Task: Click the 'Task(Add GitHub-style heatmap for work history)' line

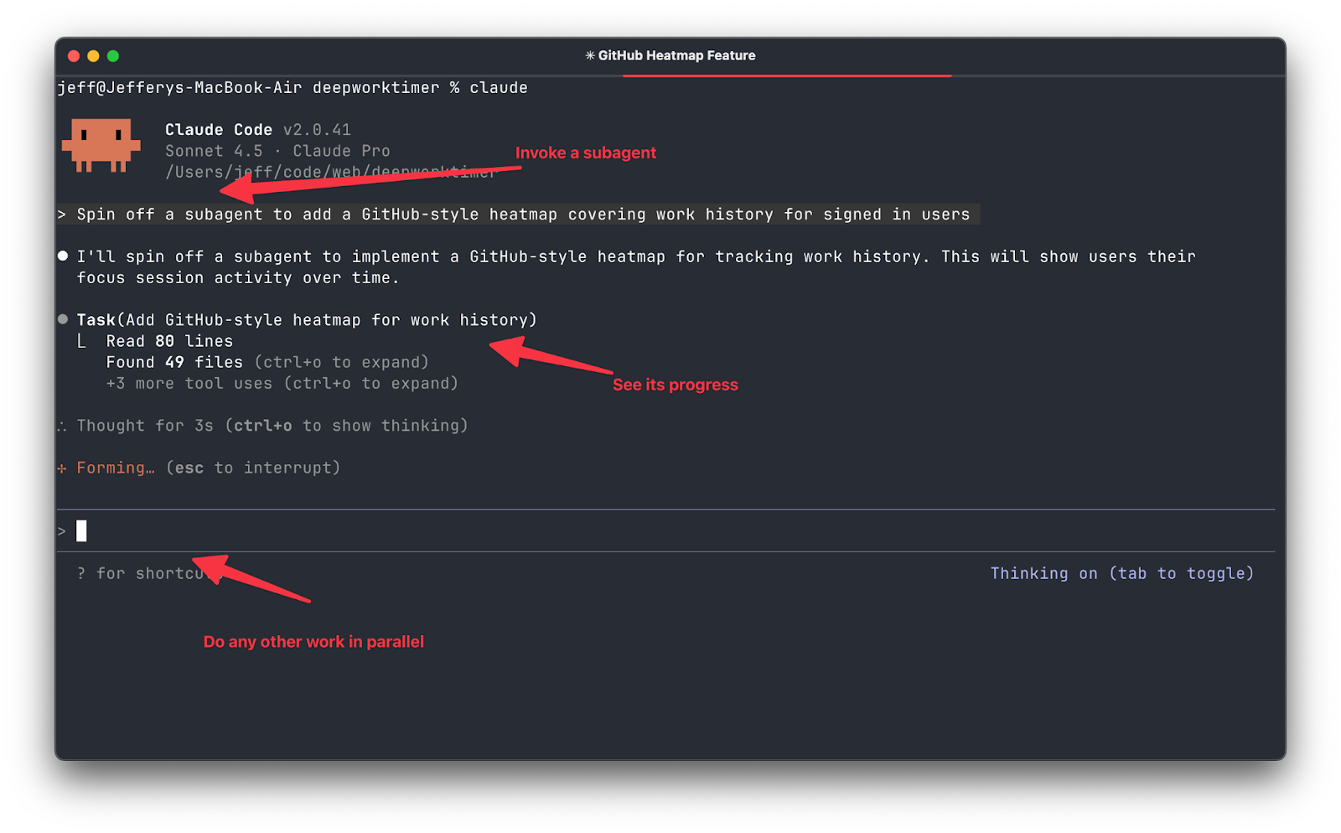Action: pos(307,319)
